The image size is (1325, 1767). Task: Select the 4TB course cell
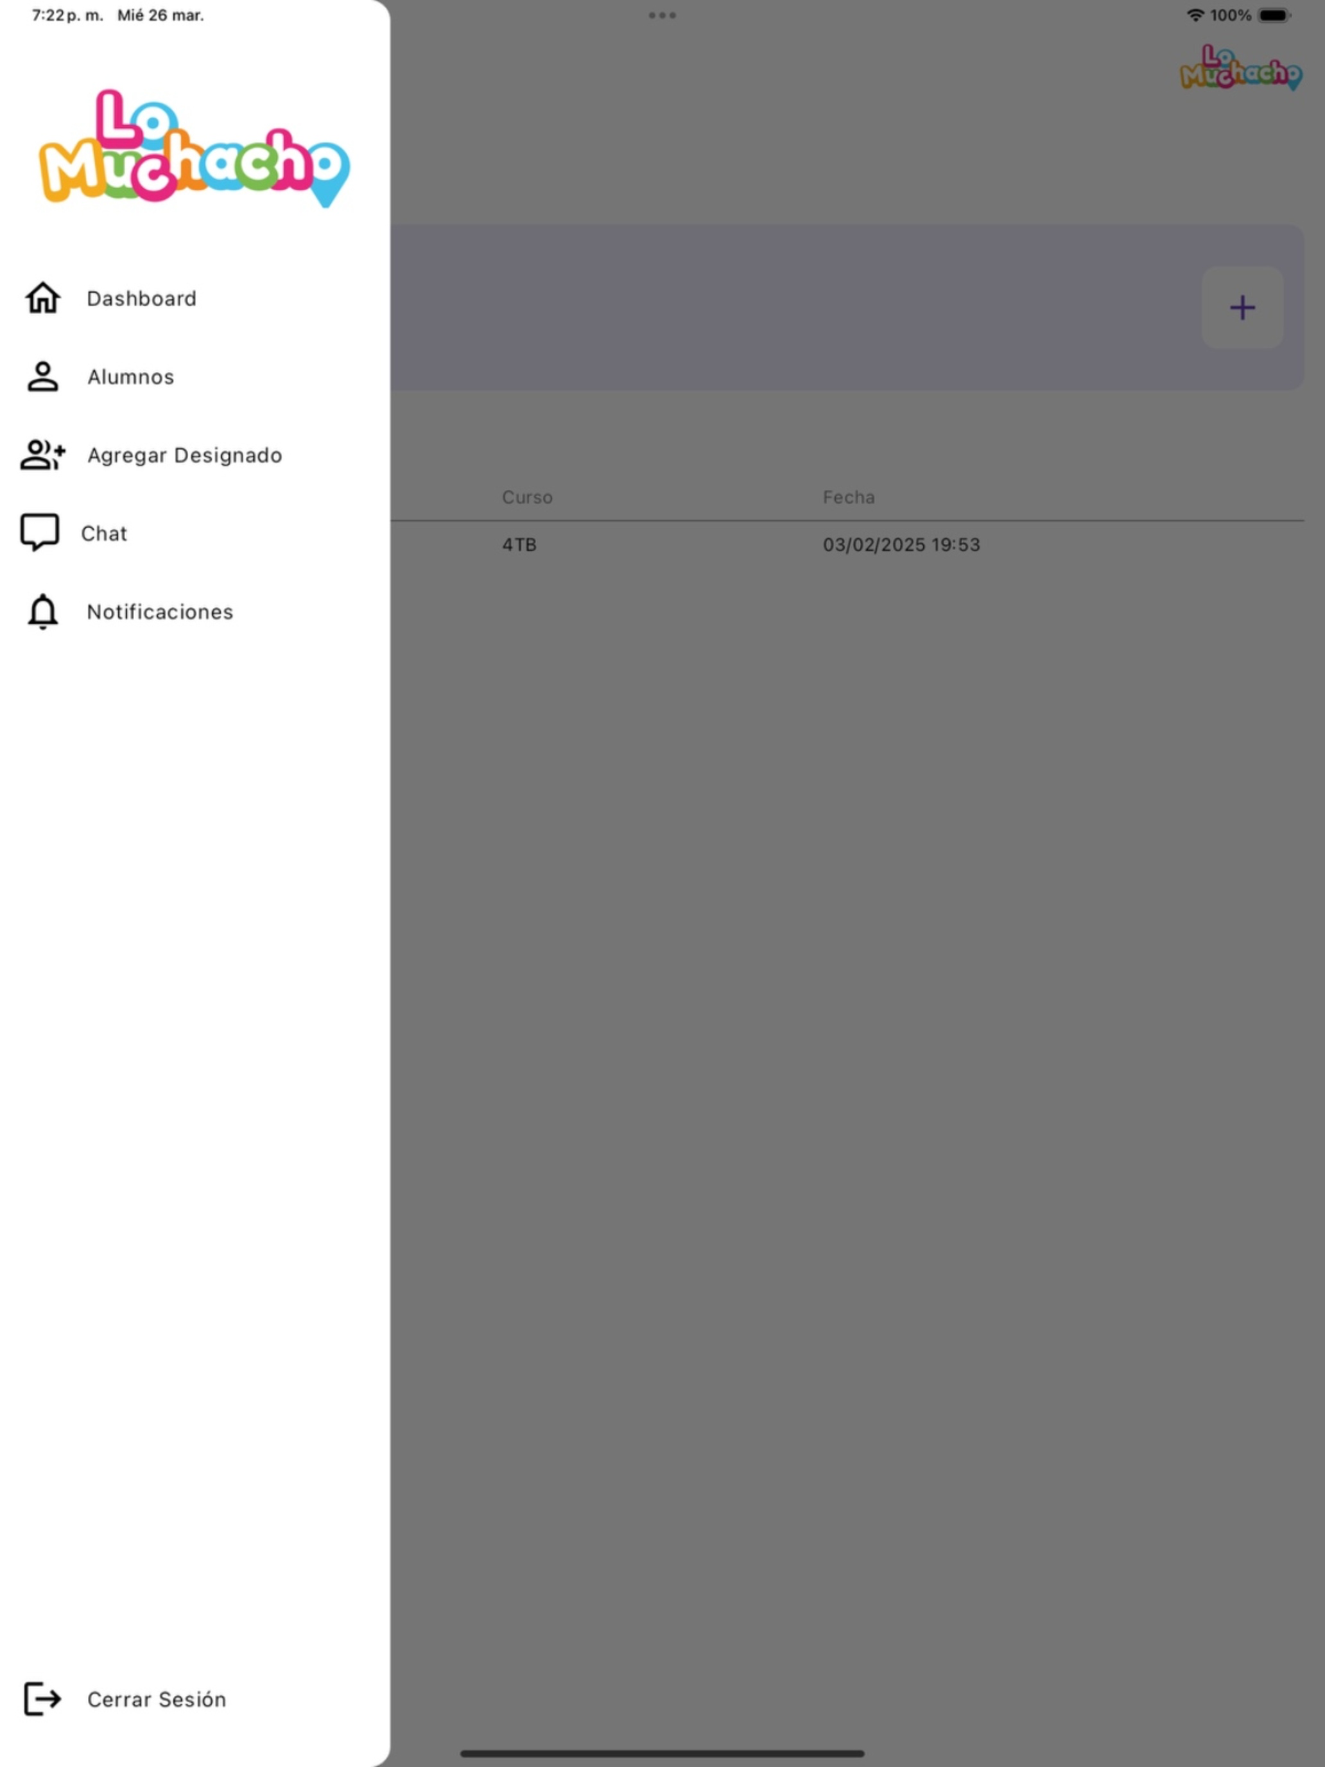[x=519, y=544]
